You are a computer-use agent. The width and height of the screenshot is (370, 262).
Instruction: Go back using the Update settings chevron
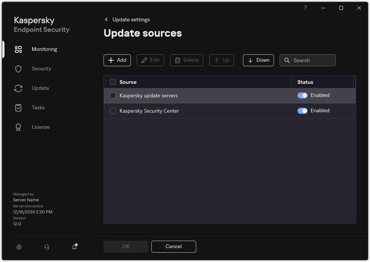click(x=106, y=19)
